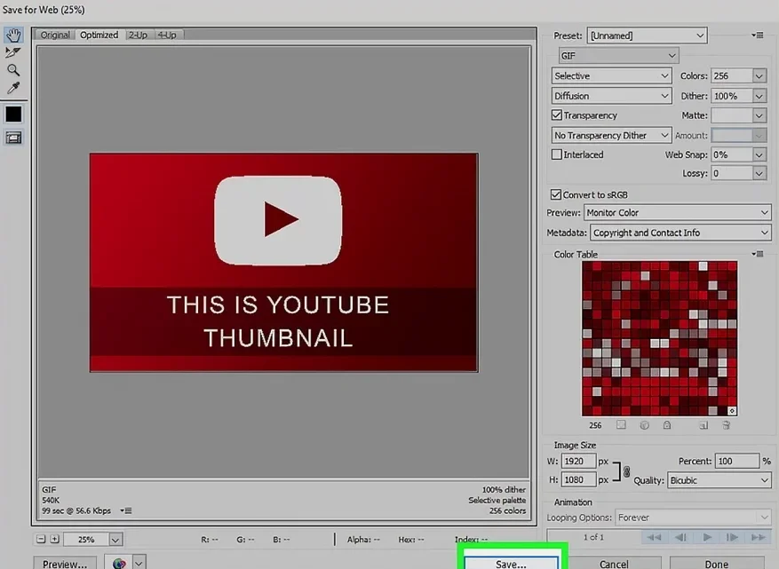Click the browser preview globe icon

(x=119, y=563)
